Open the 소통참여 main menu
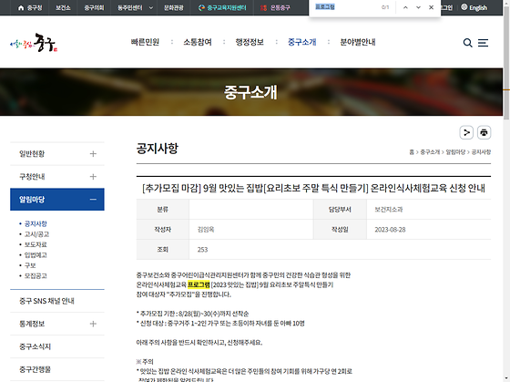510x382 pixels. point(198,42)
